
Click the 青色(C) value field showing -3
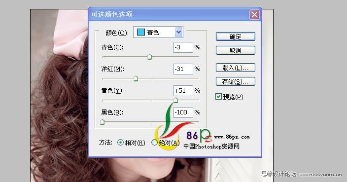(183, 47)
